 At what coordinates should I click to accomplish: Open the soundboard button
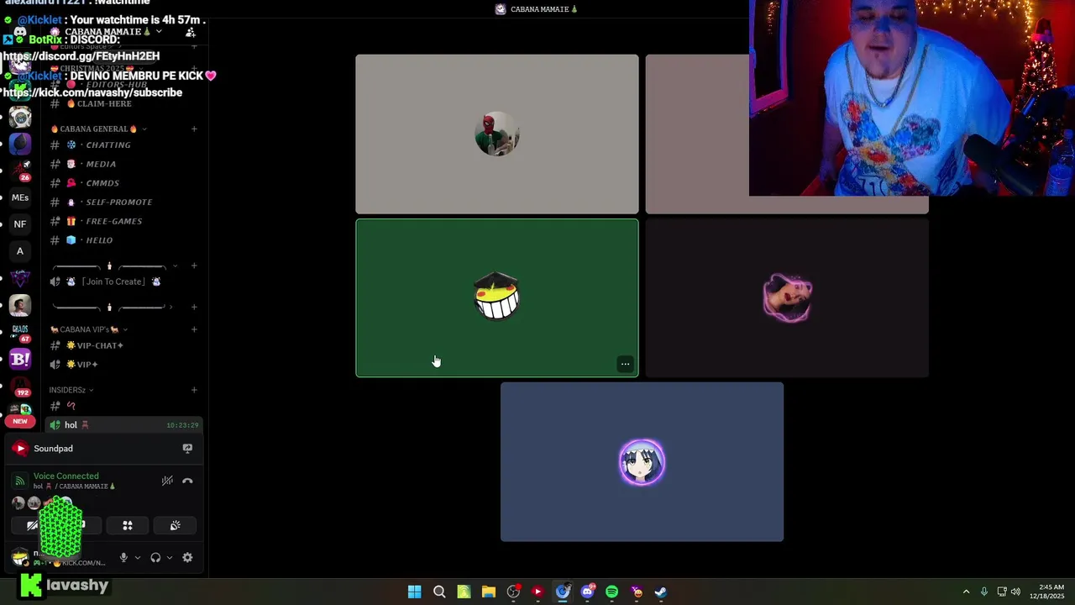(175, 525)
